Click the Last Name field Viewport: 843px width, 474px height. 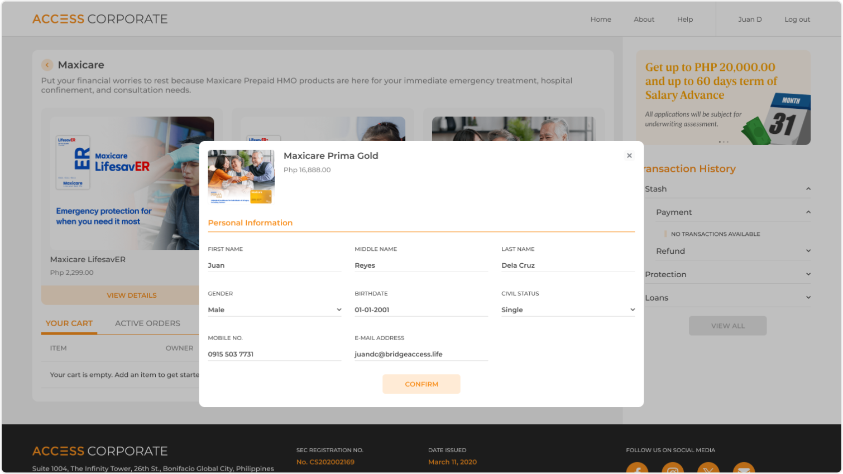568,265
